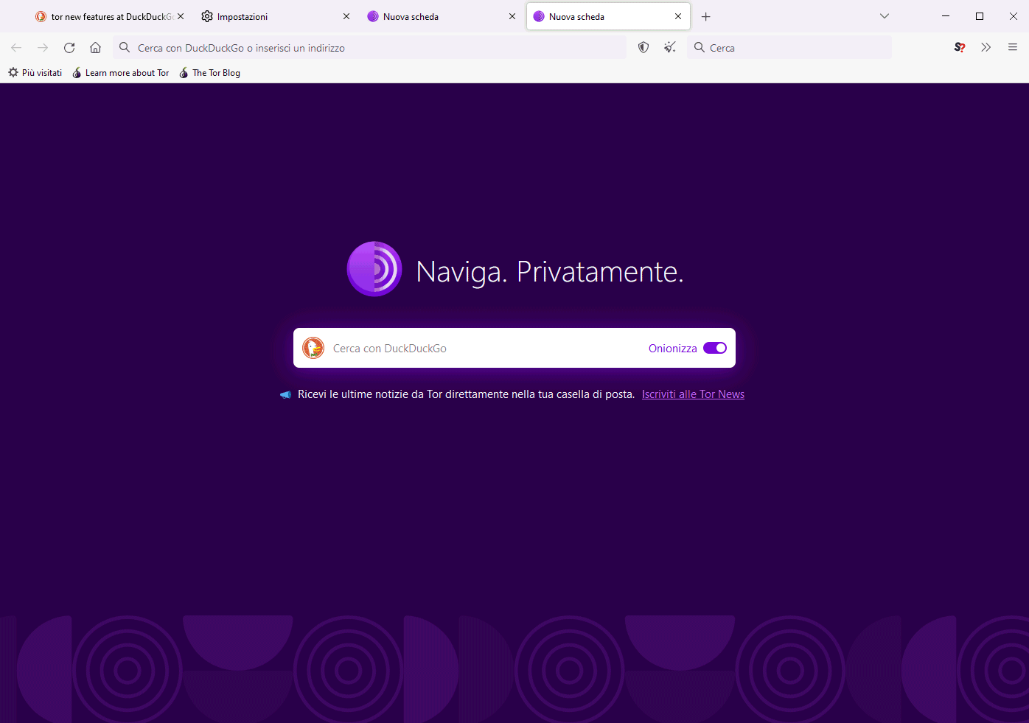The height and width of the screenshot is (723, 1029).
Task: Open a new tab with plus button
Action: tap(706, 16)
